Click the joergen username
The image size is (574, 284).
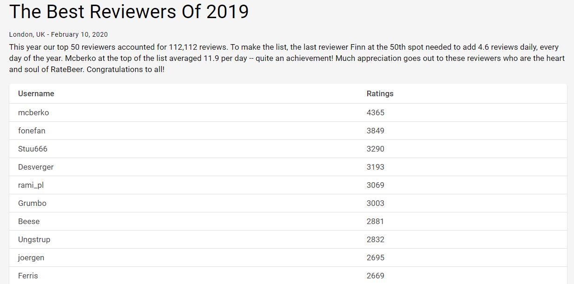pos(31,258)
